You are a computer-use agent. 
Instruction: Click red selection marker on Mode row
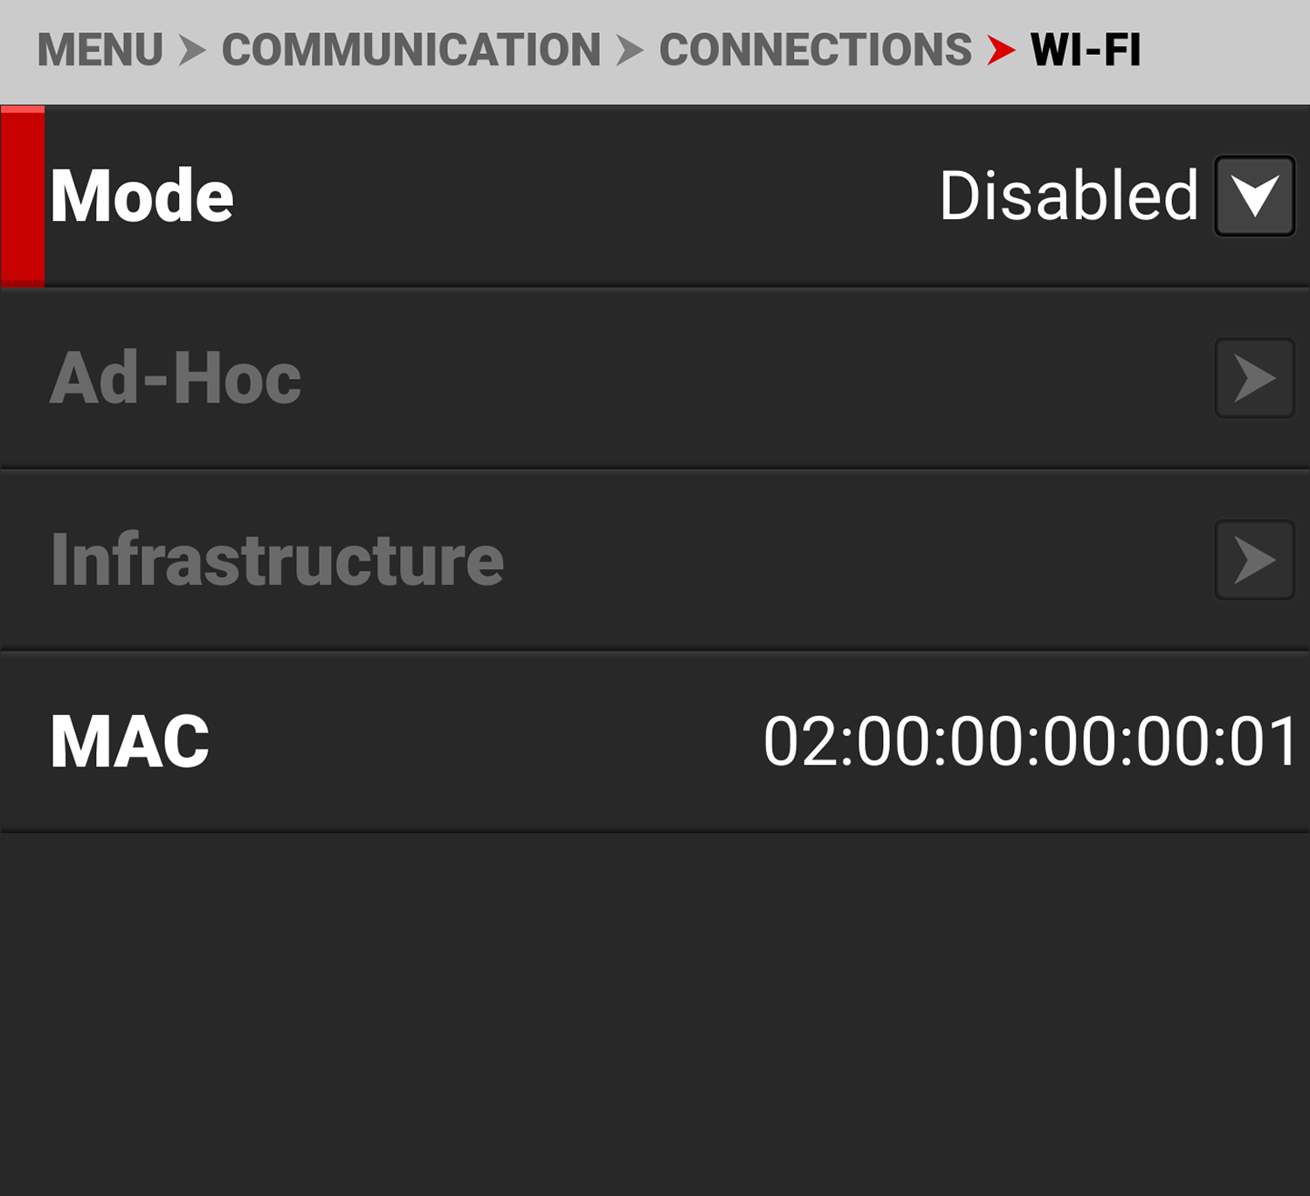(23, 196)
